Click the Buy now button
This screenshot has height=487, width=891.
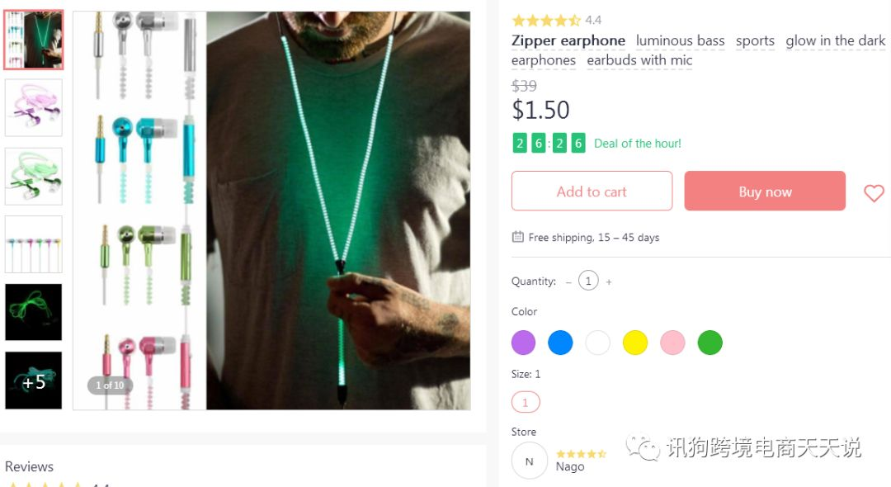pyautogui.click(x=765, y=191)
